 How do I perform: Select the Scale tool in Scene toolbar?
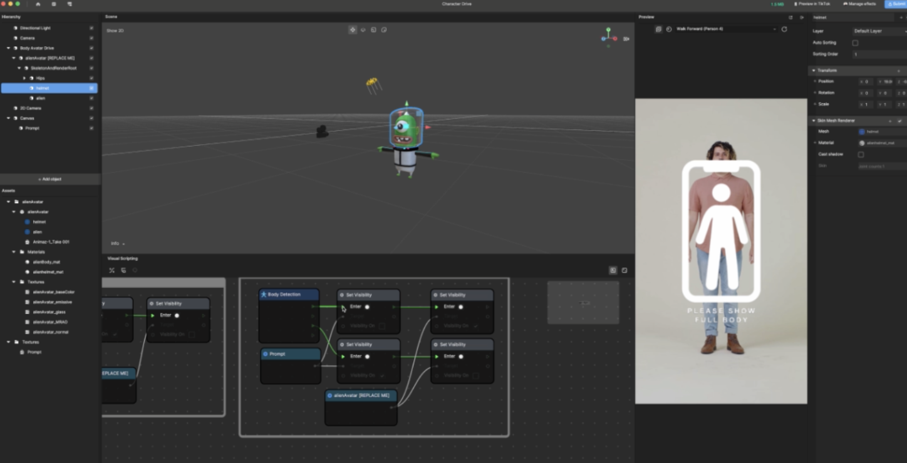[373, 29]
